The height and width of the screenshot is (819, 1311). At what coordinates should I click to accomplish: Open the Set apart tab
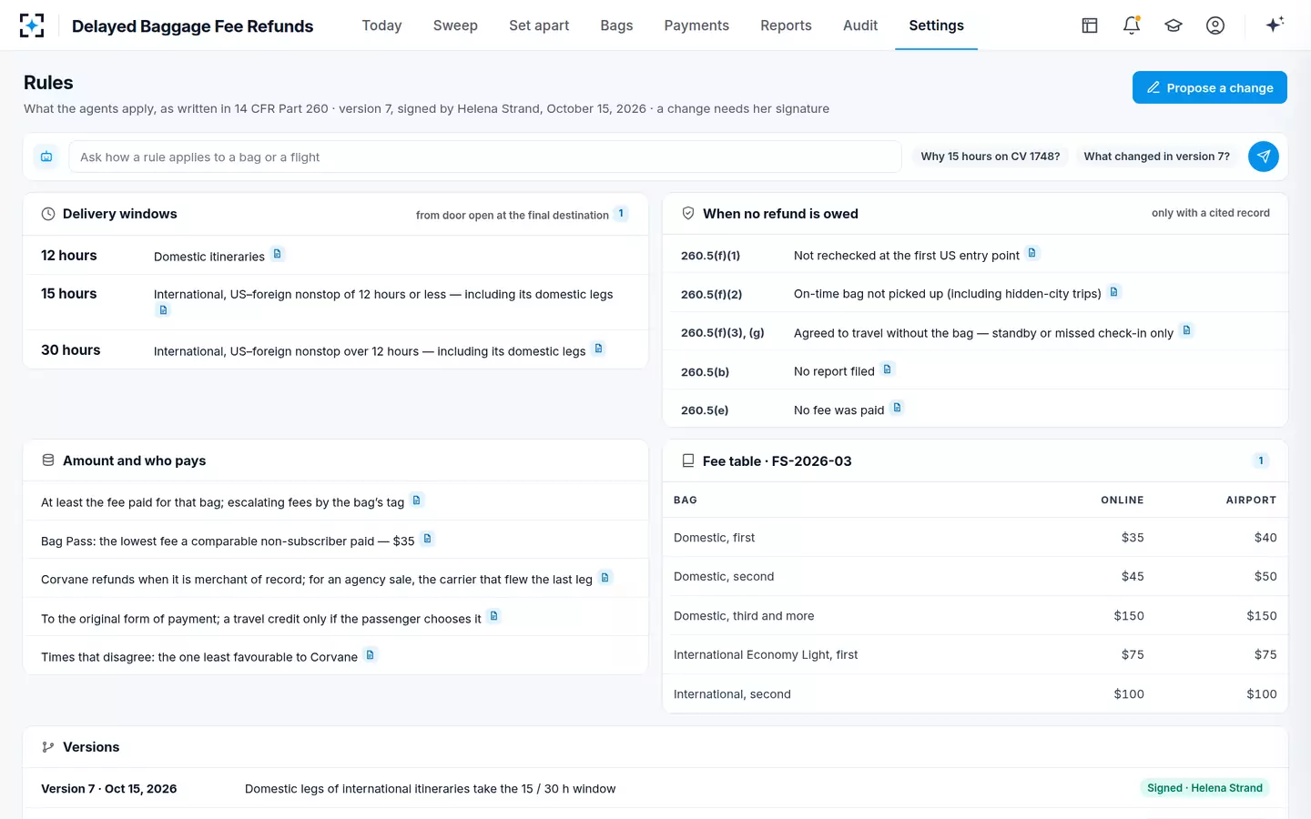point(539,25)
